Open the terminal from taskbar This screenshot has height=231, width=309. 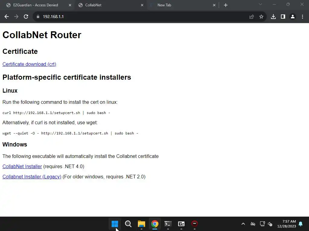(168, 224)
